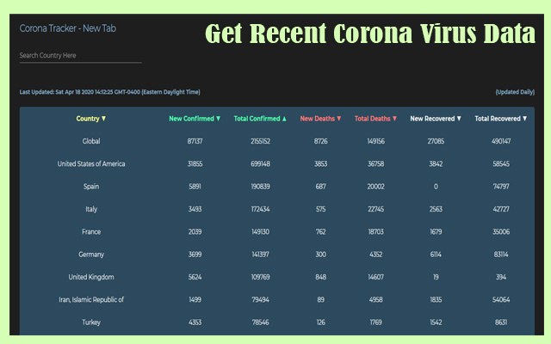551x344 pixels.
Task: Click Germany new confirmed value 3699
Action: point(195,255)
